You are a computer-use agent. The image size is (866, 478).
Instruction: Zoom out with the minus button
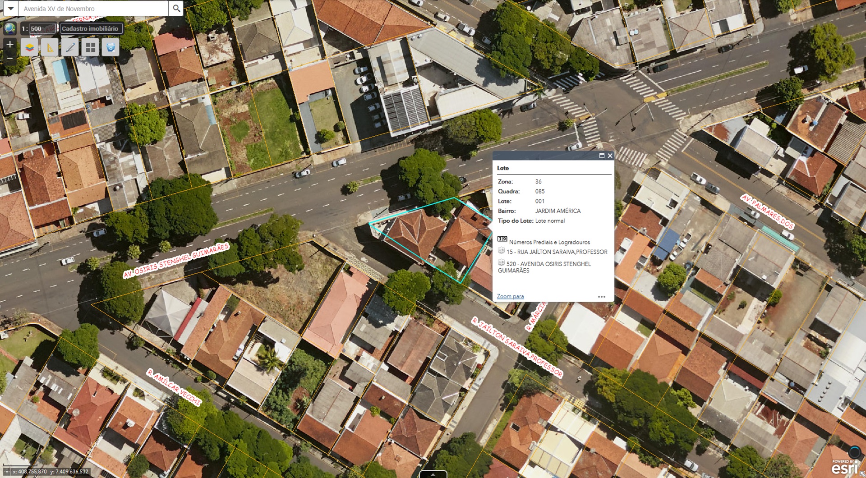(x=10, y=58)
